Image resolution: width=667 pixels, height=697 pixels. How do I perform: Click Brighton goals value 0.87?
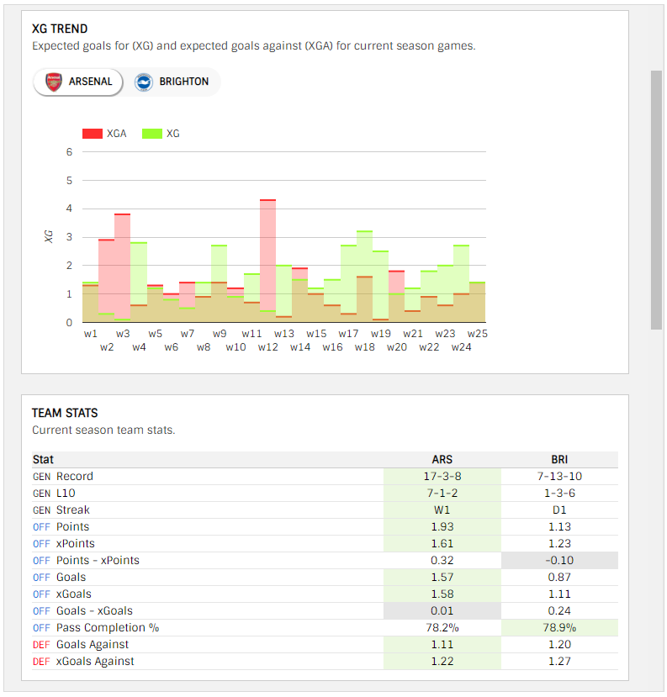[x=559, y=578]
